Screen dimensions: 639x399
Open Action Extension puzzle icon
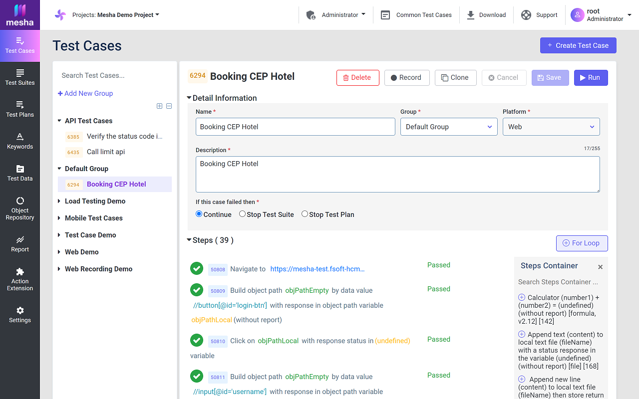coord(20,272)
